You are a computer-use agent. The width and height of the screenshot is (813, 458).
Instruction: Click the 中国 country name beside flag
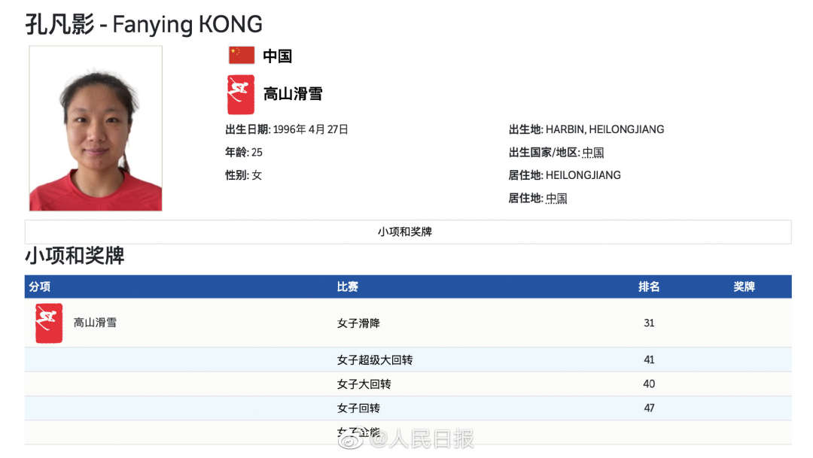pos(277,56)
